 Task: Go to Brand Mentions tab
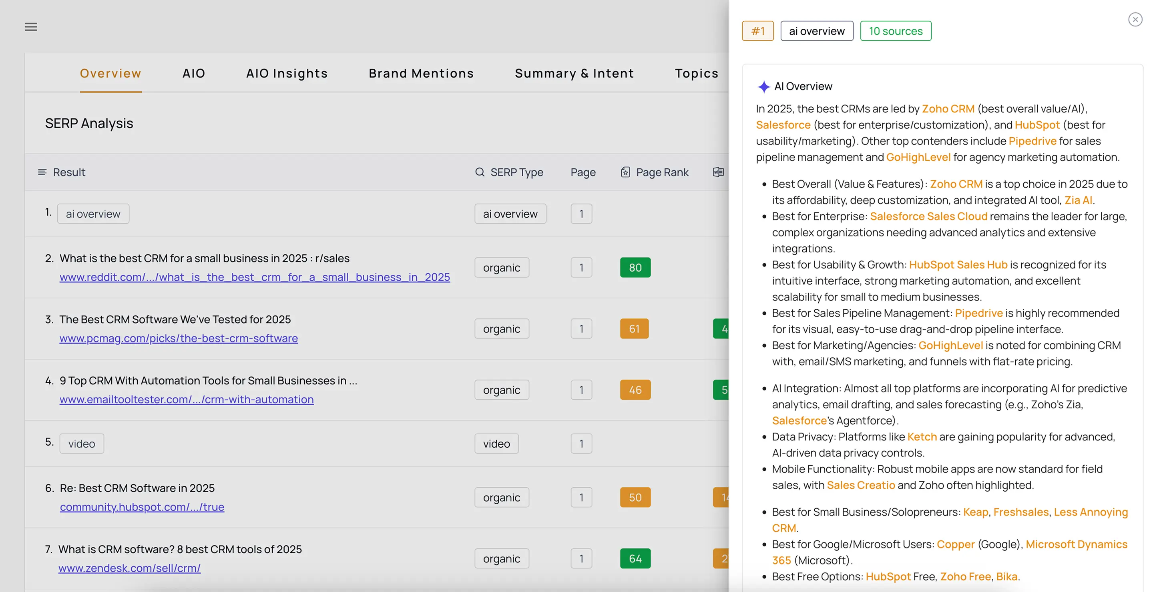click(x=421, y=73)
